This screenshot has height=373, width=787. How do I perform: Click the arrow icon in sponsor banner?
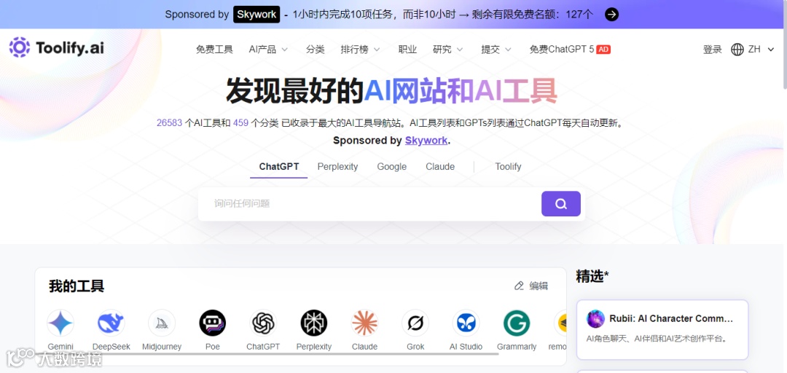tap(611, 15)
